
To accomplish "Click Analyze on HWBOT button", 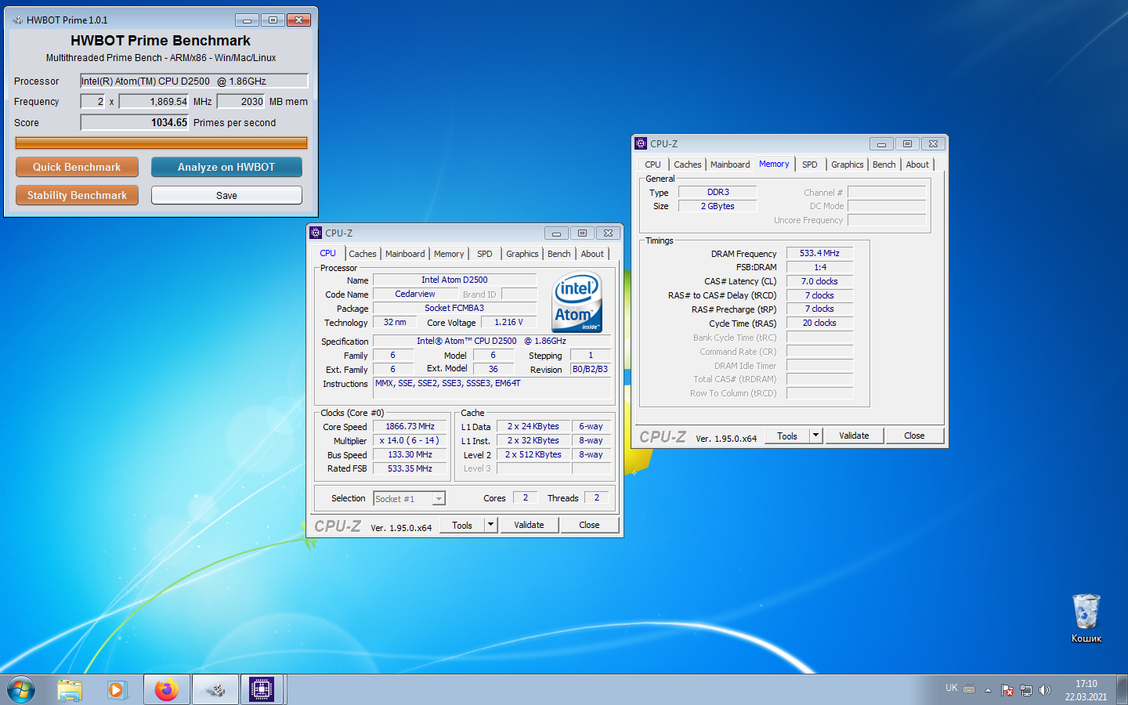I will tap(226, 167).
